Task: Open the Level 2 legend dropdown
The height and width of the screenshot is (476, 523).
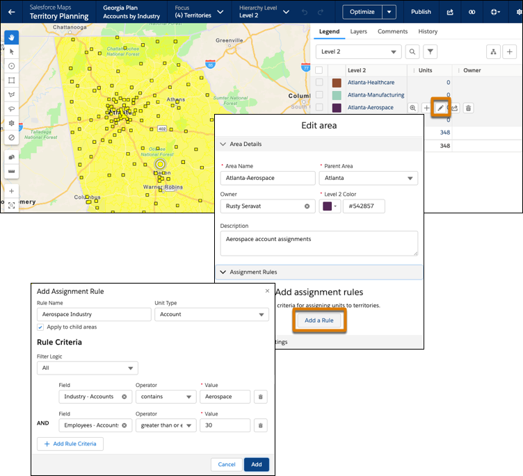Action: pyautogui.click(x=359, y=51)
